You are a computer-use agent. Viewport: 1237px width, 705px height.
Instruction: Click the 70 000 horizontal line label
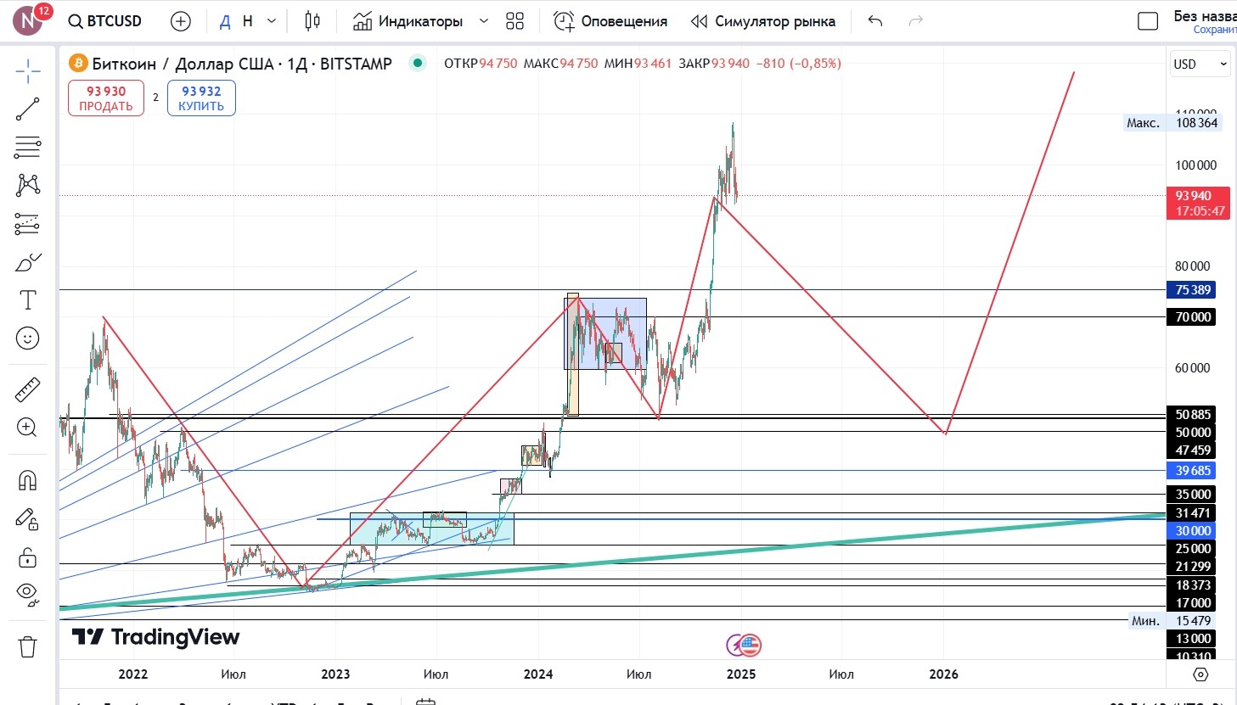(1193, 317)
